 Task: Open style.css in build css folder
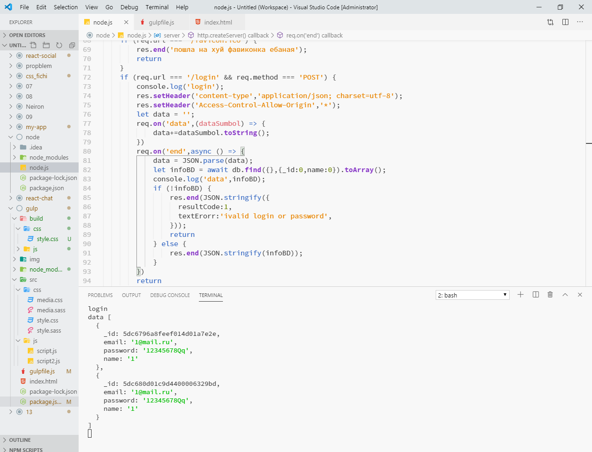(x=48, y=239)
